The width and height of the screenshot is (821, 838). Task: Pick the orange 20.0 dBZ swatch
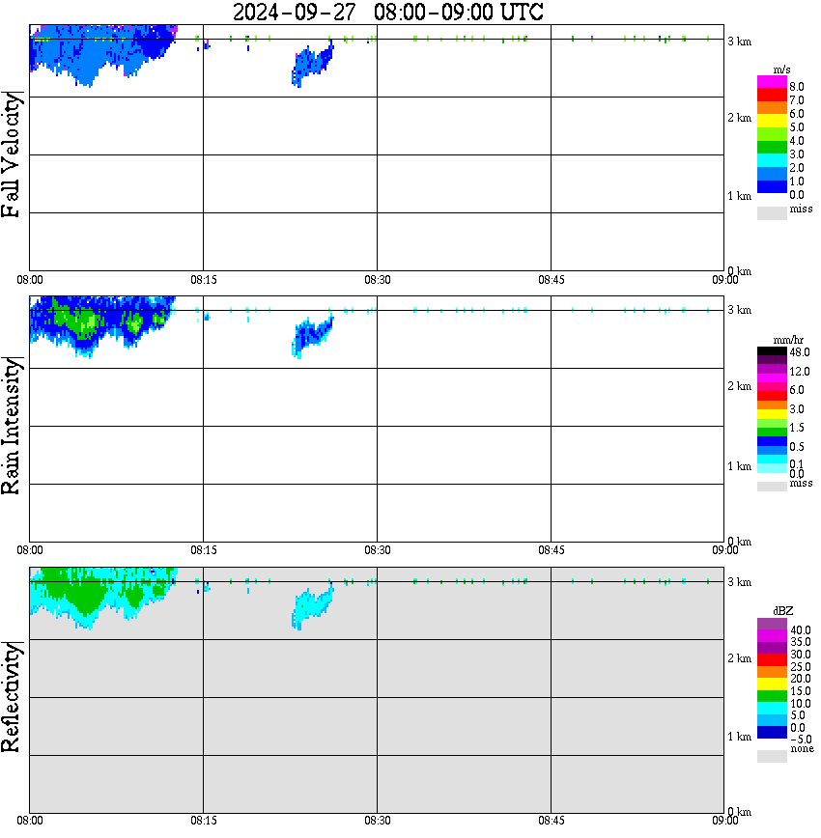772,672
